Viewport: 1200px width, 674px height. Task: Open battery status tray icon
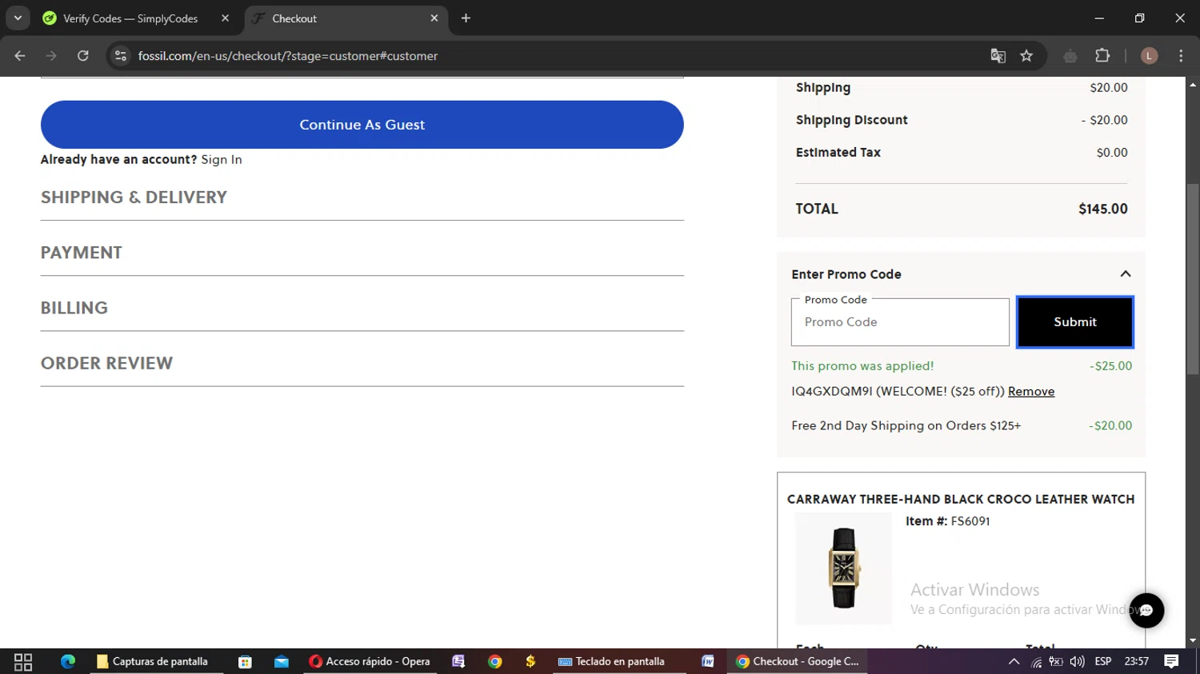pos(1056,662)
